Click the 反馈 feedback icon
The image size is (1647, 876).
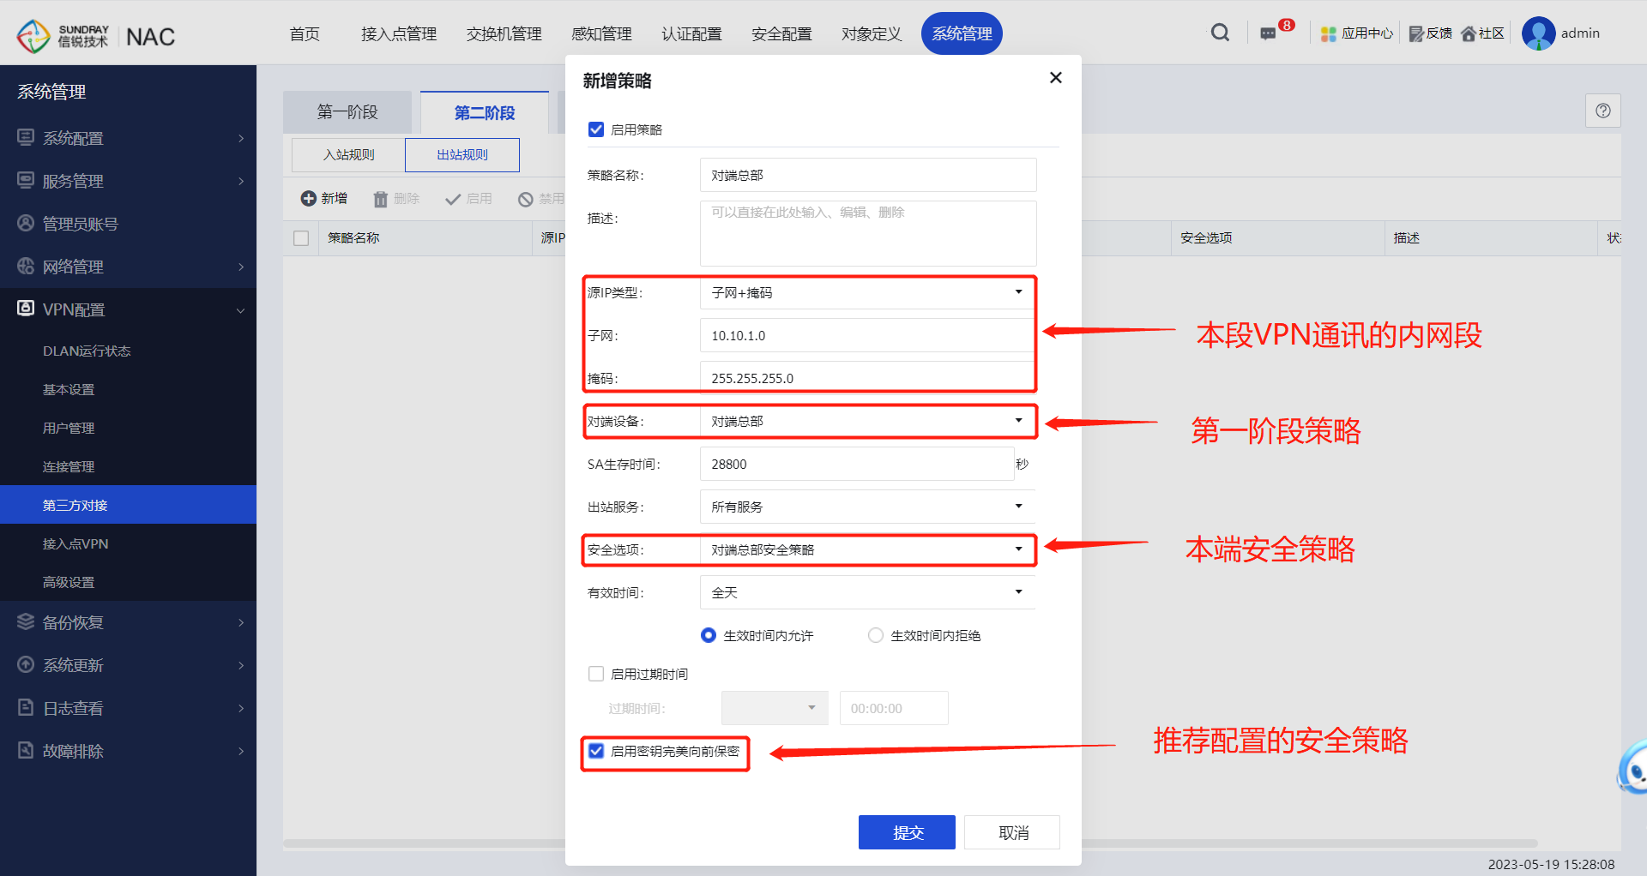(x=1417, y=33)
